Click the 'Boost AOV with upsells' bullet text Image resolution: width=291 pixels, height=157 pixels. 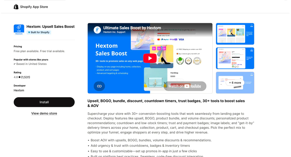(151, 140)
